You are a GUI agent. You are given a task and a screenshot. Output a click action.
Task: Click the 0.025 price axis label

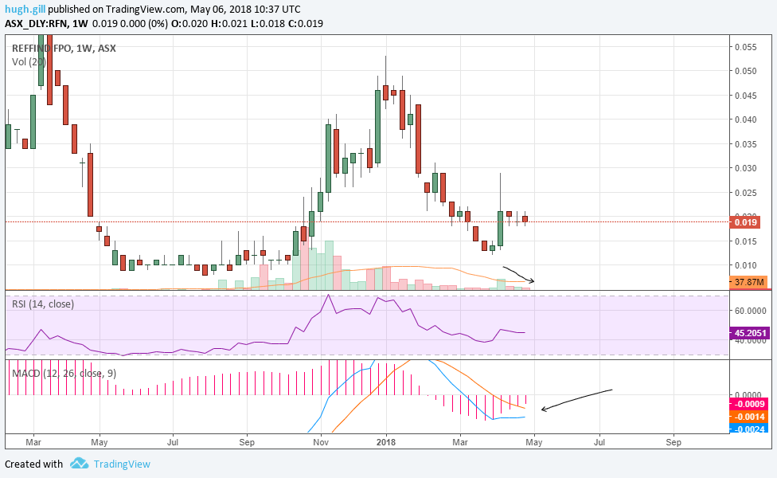[746, 192]
